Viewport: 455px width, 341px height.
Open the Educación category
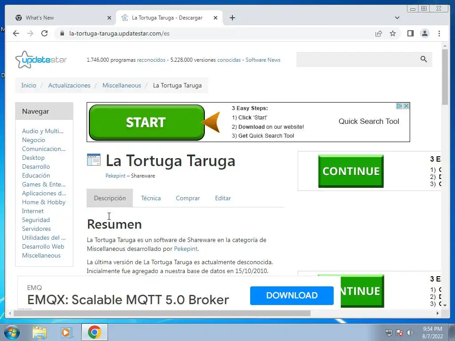[x=36, y=175]
